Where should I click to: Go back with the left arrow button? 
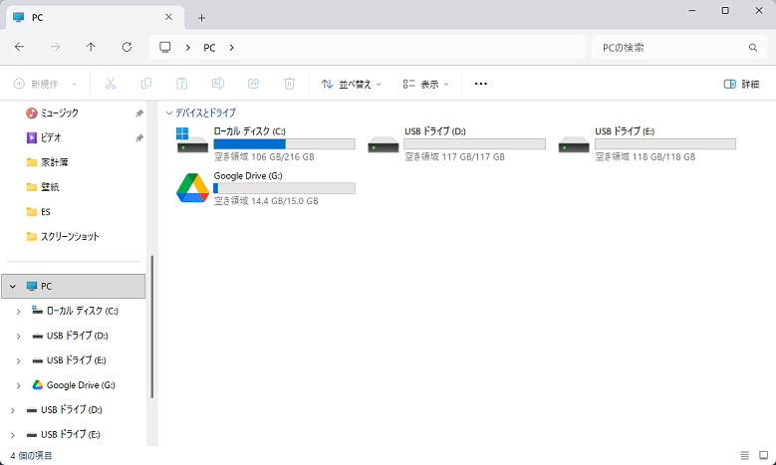coord(19,47)
